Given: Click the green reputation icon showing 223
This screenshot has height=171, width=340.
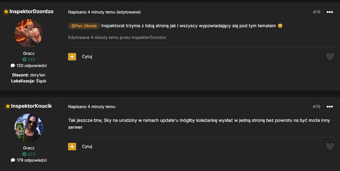Looking at the screenshot, I should tap(24, 154).
